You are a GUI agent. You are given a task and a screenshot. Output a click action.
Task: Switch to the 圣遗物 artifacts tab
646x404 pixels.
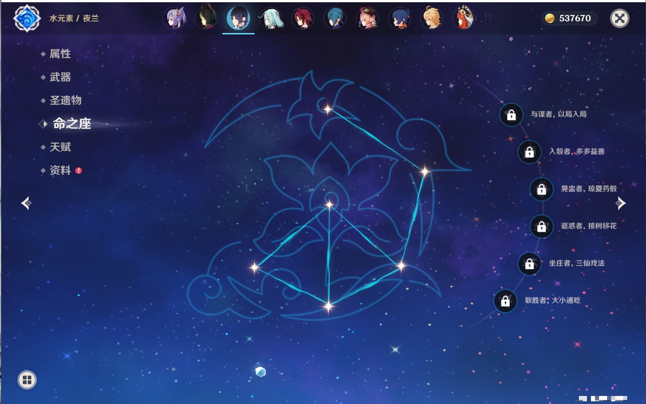point(65,100)
